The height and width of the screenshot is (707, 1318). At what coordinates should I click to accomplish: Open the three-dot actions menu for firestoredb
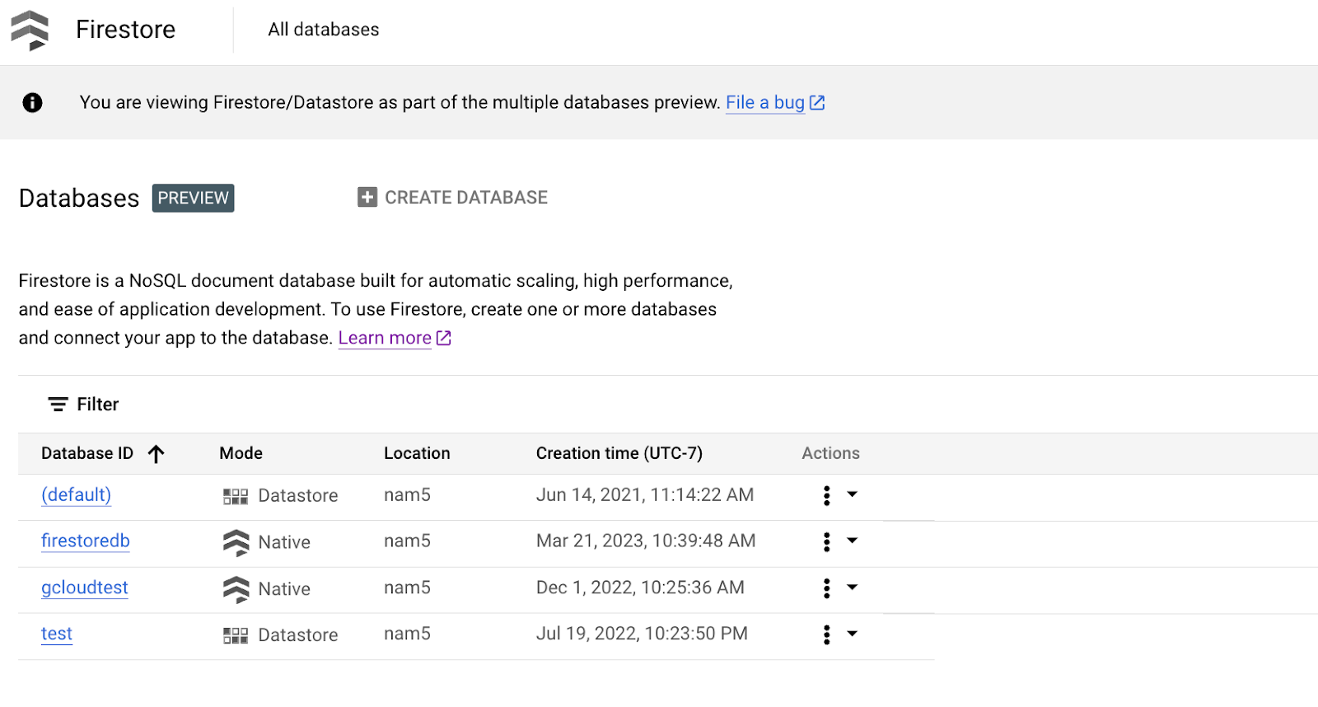tap(827, 541)
